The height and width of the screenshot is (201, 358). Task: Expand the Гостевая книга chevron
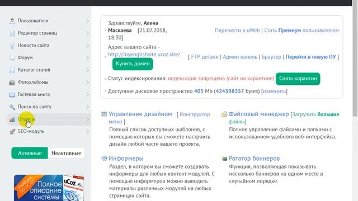[87, 94]
